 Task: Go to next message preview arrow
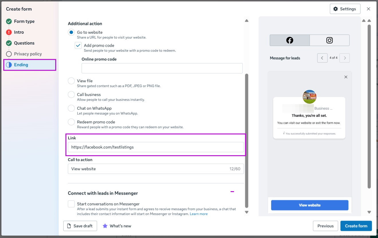click(x=345, y=58)
